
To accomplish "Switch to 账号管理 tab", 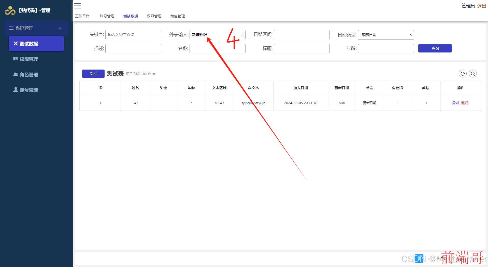I will [x=107, y=16].
